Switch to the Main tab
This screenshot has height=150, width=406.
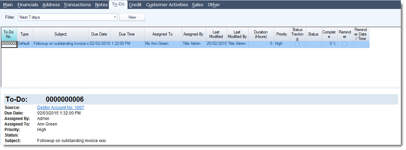click(x=8, y=5)
